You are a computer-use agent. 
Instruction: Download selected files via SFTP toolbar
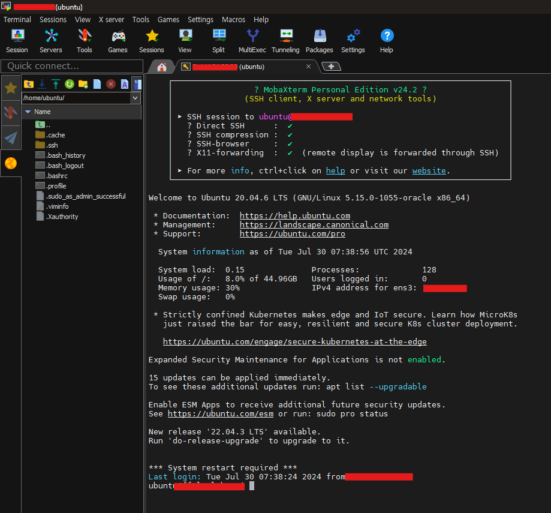[x=42, y=84]
